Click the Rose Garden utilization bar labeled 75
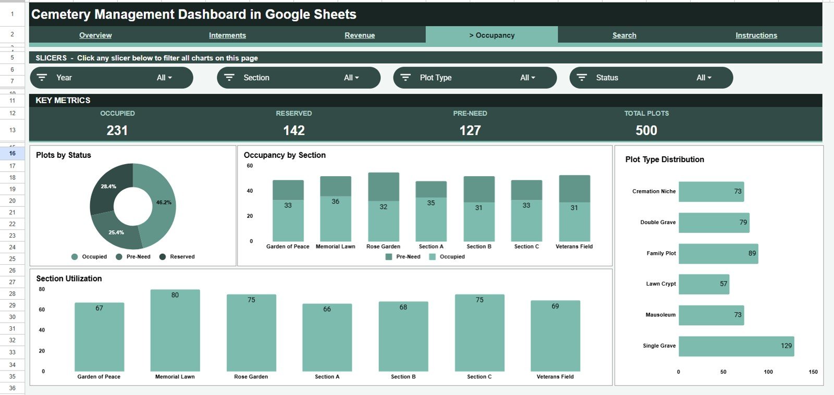The height and width of the screenshot is (395, 834). tap(251, 333)
